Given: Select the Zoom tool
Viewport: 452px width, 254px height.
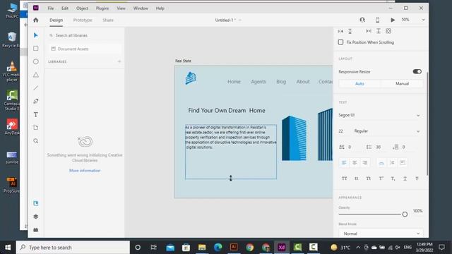Looking at the screenshot, I should 36,141.
